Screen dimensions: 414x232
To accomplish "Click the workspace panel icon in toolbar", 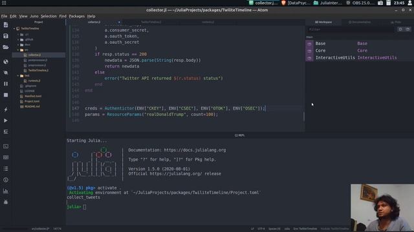I will point(6,157).
